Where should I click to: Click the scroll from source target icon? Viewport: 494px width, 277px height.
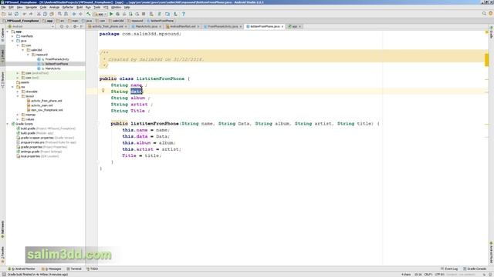62,27
